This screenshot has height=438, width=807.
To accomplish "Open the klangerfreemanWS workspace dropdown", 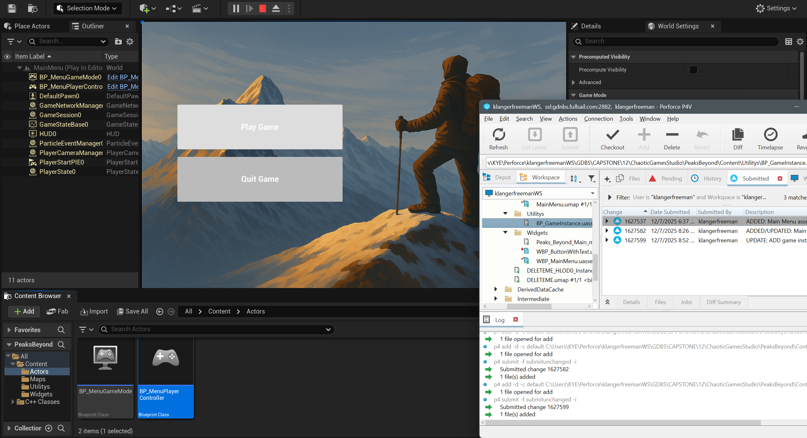I will (x=592, y=193).
